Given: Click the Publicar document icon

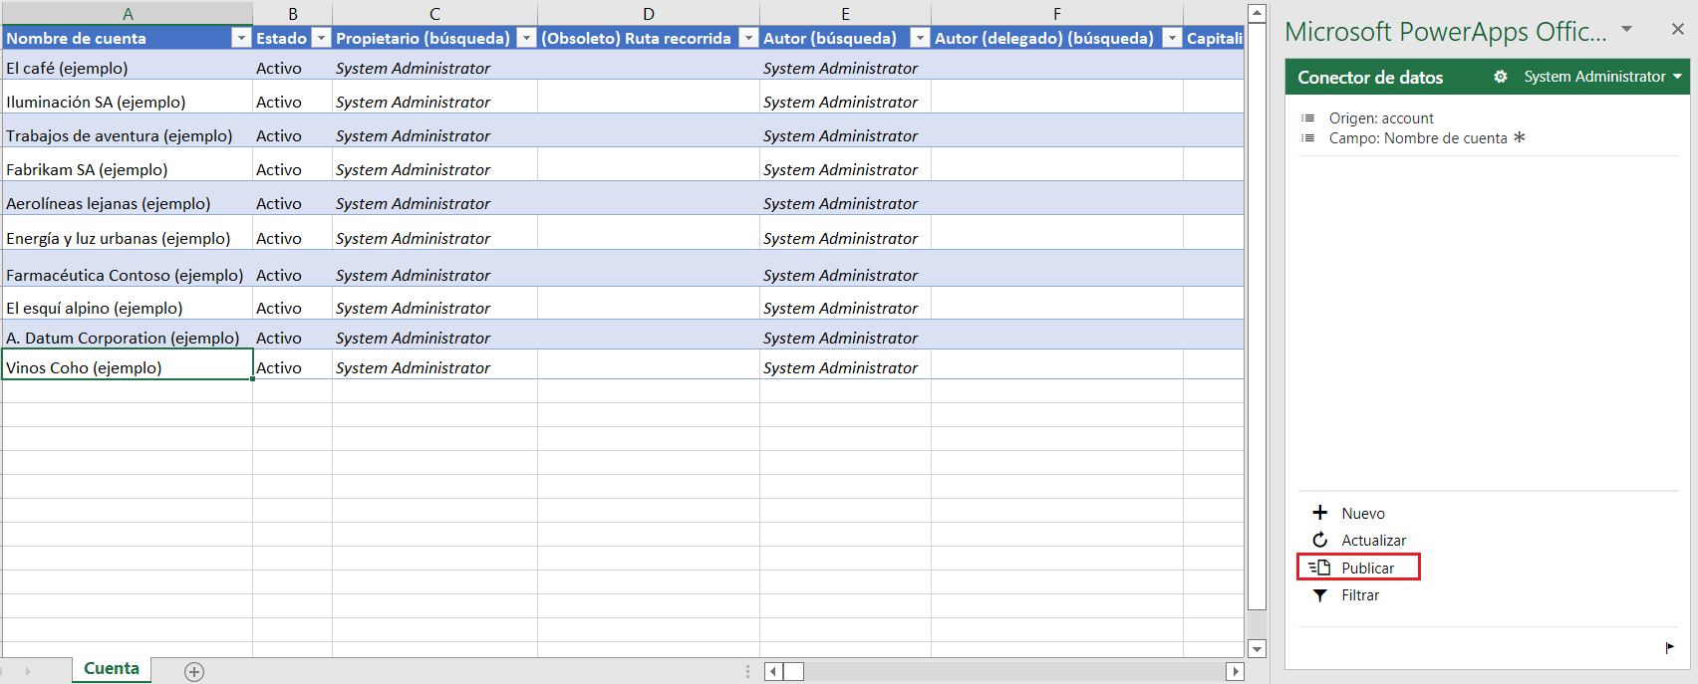Looking at the screenshot, I should pyautogui.click(x=1319, y=568).
